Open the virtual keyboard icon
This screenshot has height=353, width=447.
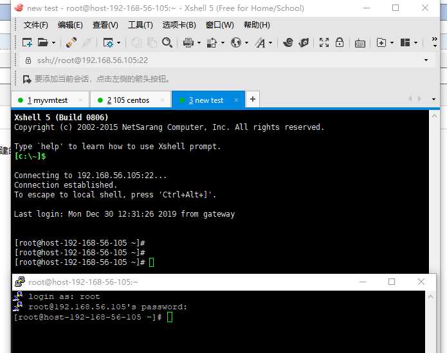pos(360,43)
